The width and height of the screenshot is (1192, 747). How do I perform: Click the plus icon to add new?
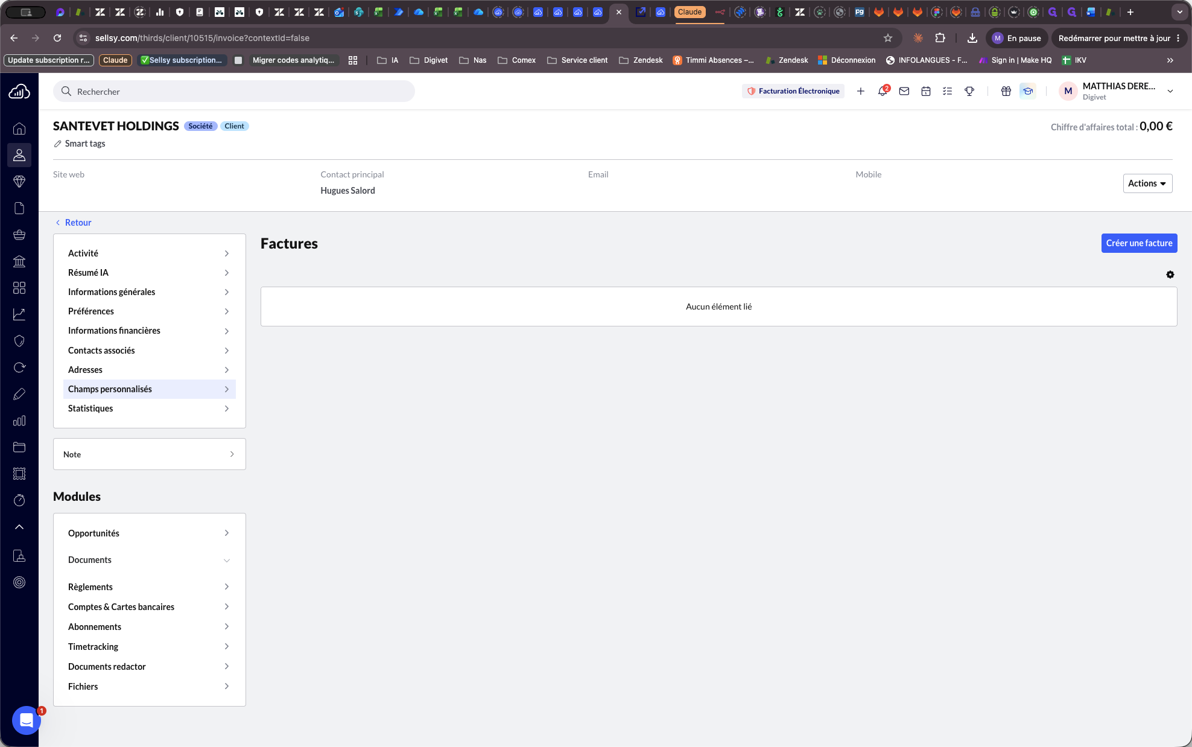pyautogui.click(x=861, y=91)
